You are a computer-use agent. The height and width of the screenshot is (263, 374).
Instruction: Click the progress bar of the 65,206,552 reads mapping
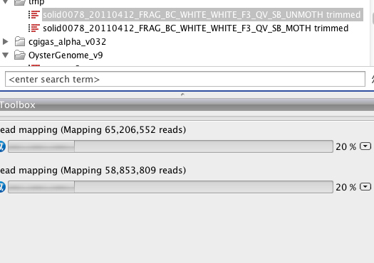(170, 146)
